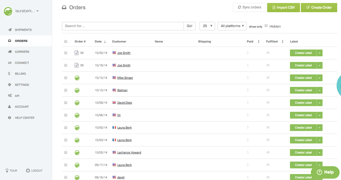Expand label options arrow on Batman row
341x180 pixels.
(320, 90)
